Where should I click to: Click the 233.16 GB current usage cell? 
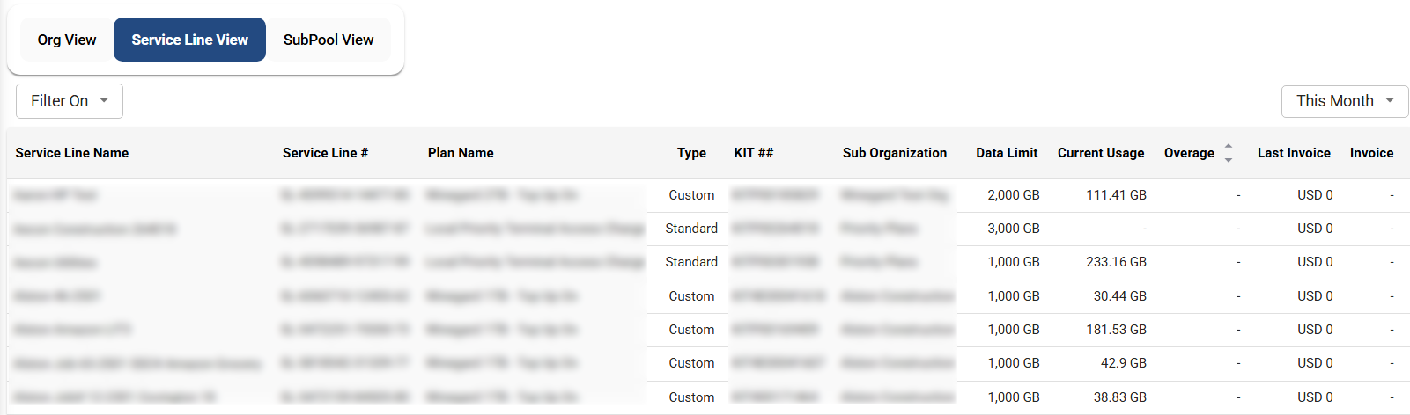point(1116,262)
